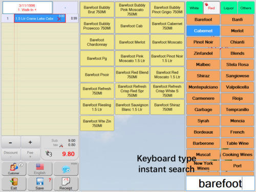Switch to the Others tab
Image resolution: width=256 pixels, height=192 pixels.
click(x=246, y=8)
